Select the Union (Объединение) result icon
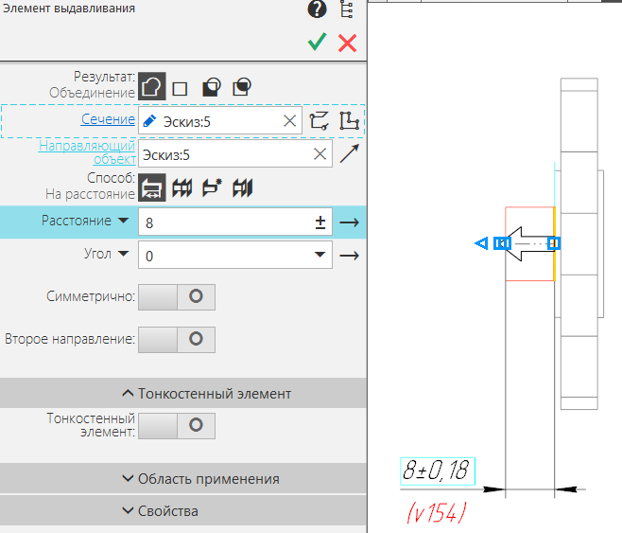This screenshot has height=533, width=622. (x=152, y=86)
